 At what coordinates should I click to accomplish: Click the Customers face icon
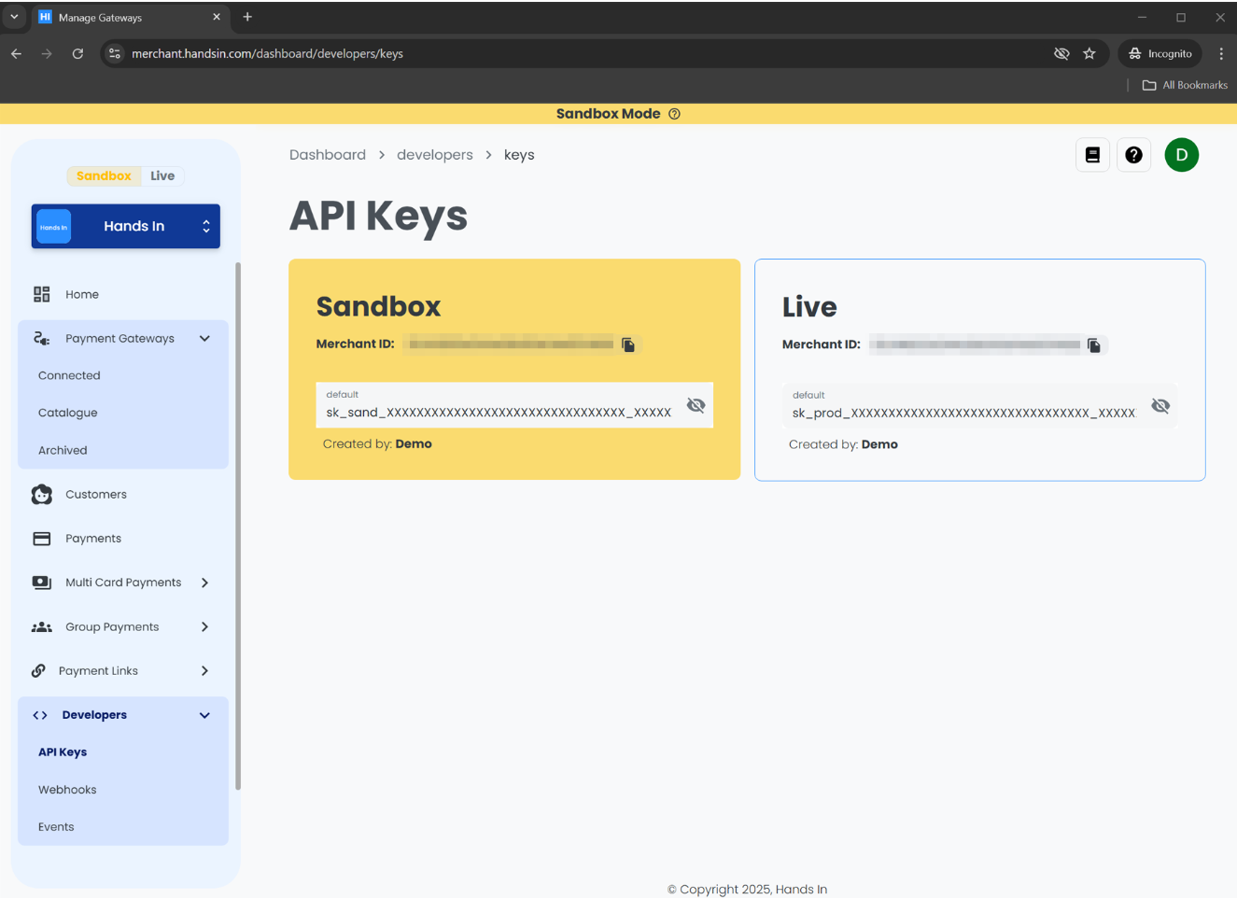pos(42,494)
